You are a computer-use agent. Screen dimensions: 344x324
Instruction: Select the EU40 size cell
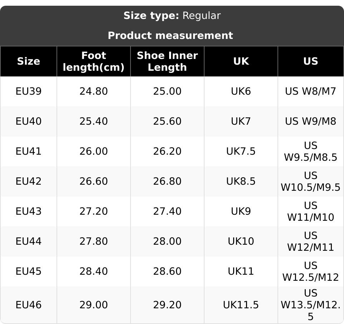(29, 121)
